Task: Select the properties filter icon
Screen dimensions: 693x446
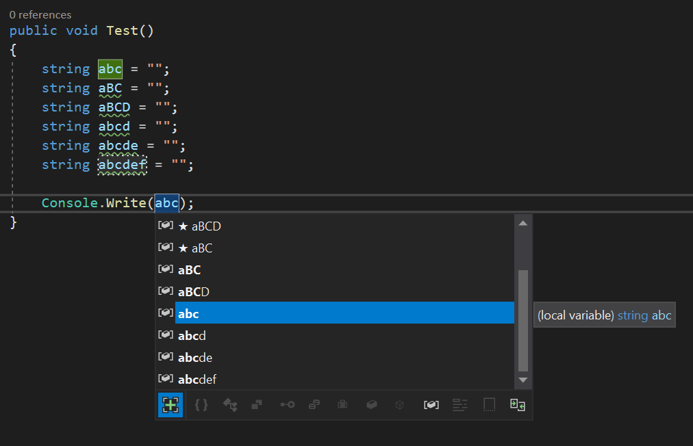Action: pyautogui.click(x=314, y=404)
